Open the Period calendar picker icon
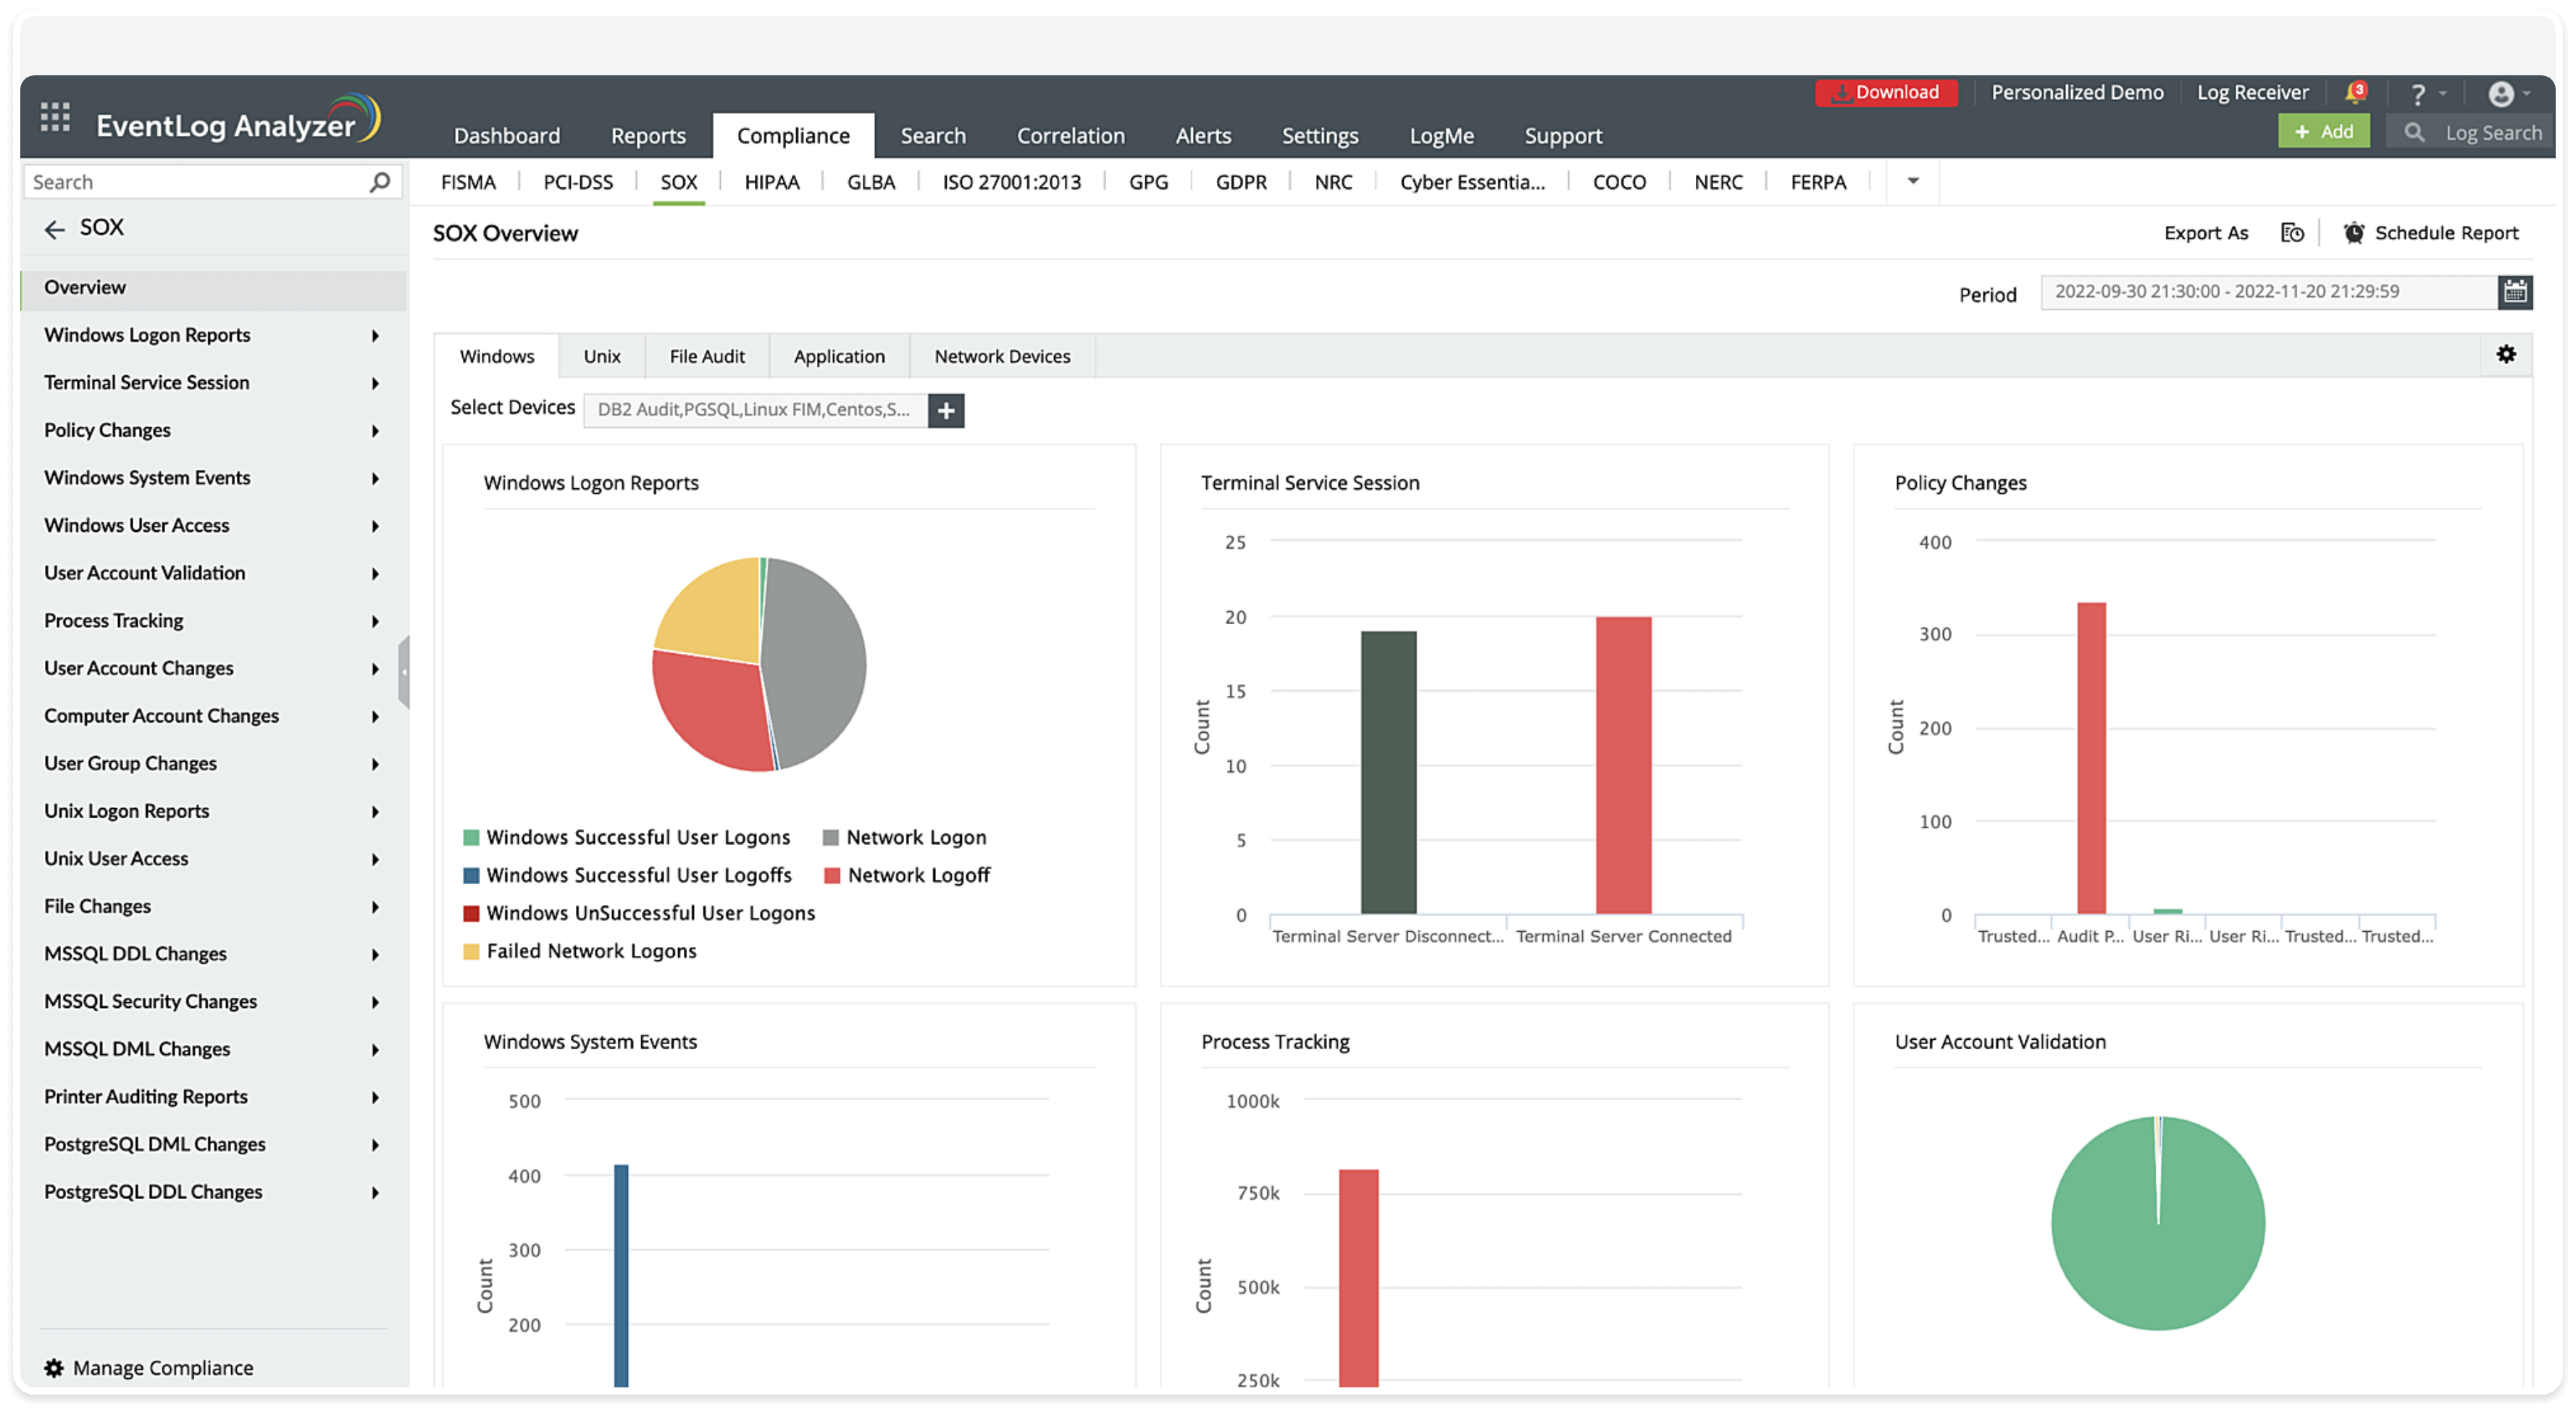Viewport: 2576px width, 1412px height. click(2515, 292)
